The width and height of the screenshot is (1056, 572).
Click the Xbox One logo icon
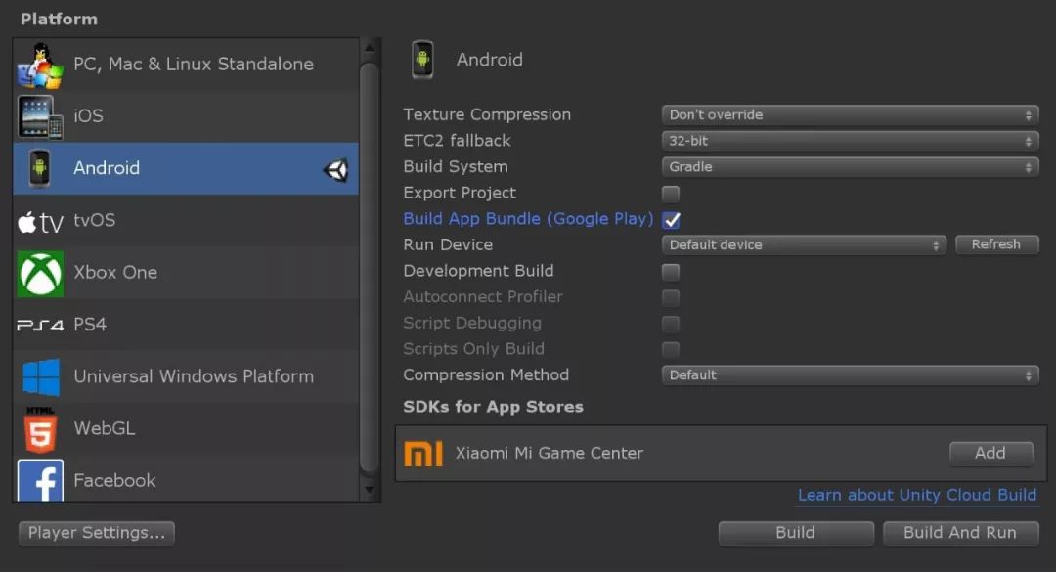point(40,274)
